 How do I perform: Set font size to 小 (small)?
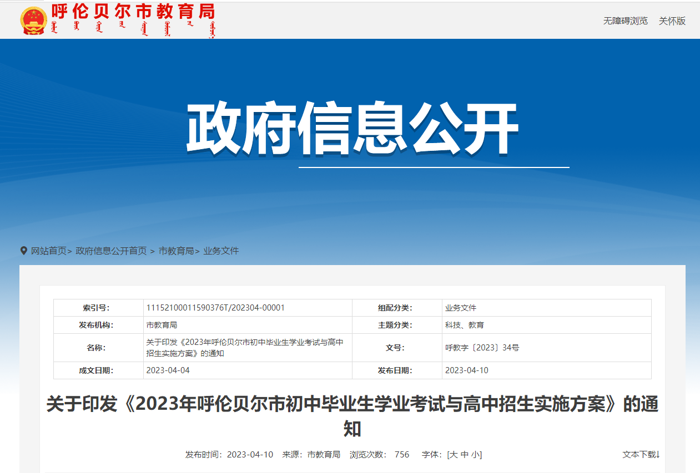(x=475, y=455)
